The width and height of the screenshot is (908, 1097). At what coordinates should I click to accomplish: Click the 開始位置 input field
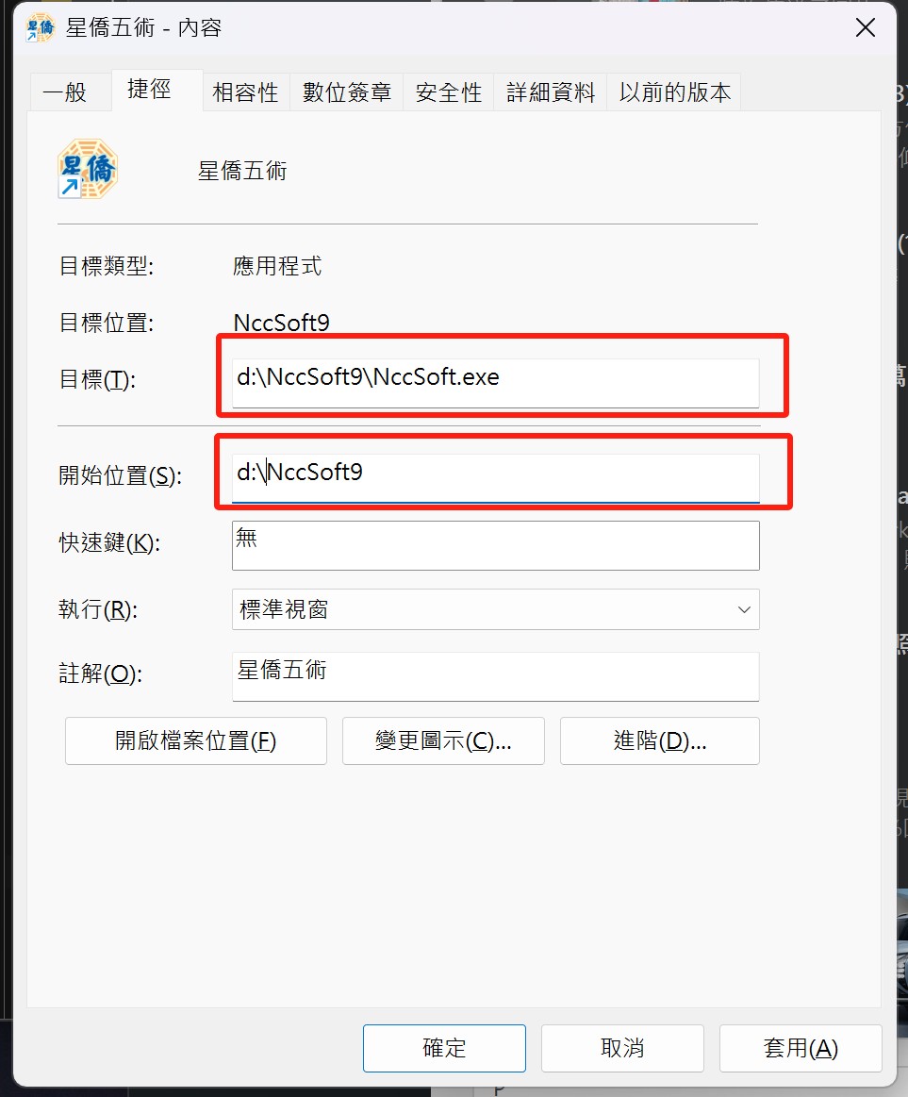tap(495, 478)
